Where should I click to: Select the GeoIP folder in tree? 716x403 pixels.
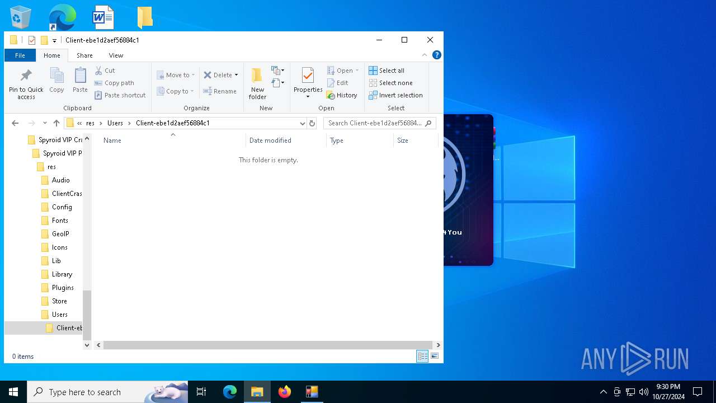point(60,234)
